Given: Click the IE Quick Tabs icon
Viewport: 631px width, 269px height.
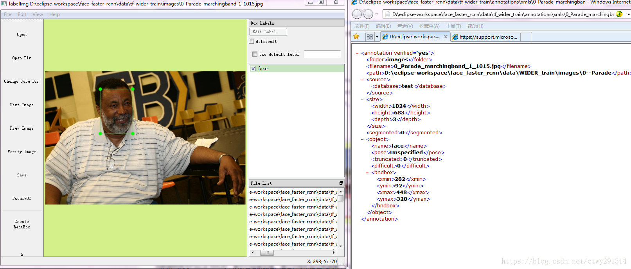Looking at the screenshot, I should pos(370,37).
